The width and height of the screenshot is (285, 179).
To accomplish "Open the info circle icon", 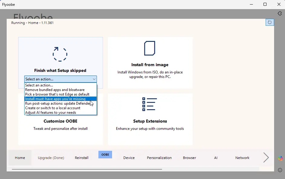I will coord(280,170).
